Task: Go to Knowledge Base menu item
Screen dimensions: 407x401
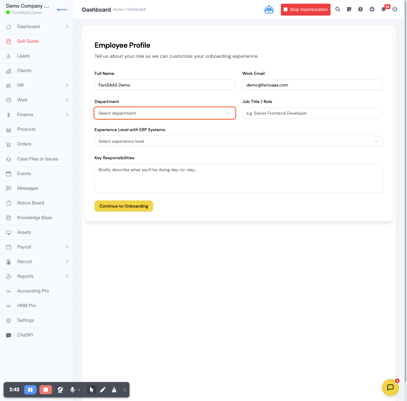Action: [x=35, y=218]
